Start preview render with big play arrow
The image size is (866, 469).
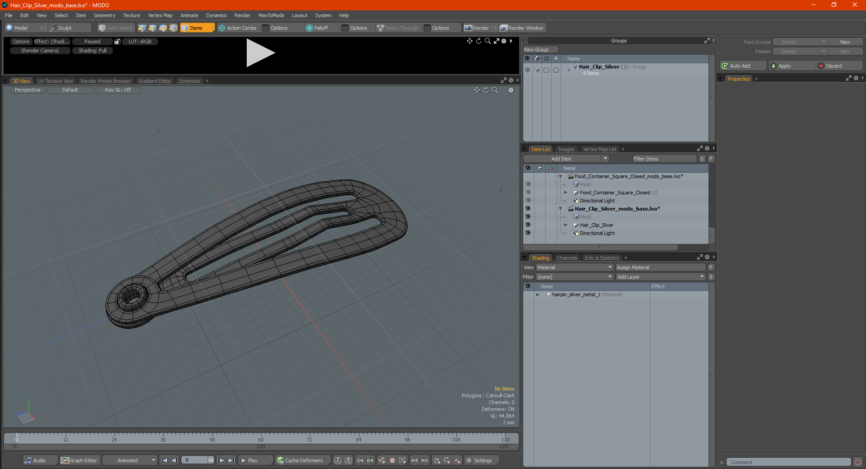[x=260, y=53]
